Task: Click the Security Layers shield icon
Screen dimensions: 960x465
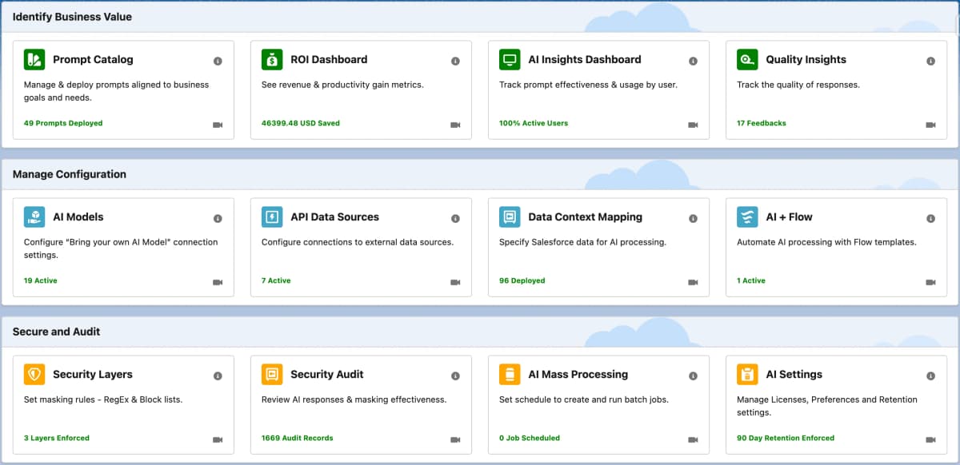Action: [x=34, y=375]
